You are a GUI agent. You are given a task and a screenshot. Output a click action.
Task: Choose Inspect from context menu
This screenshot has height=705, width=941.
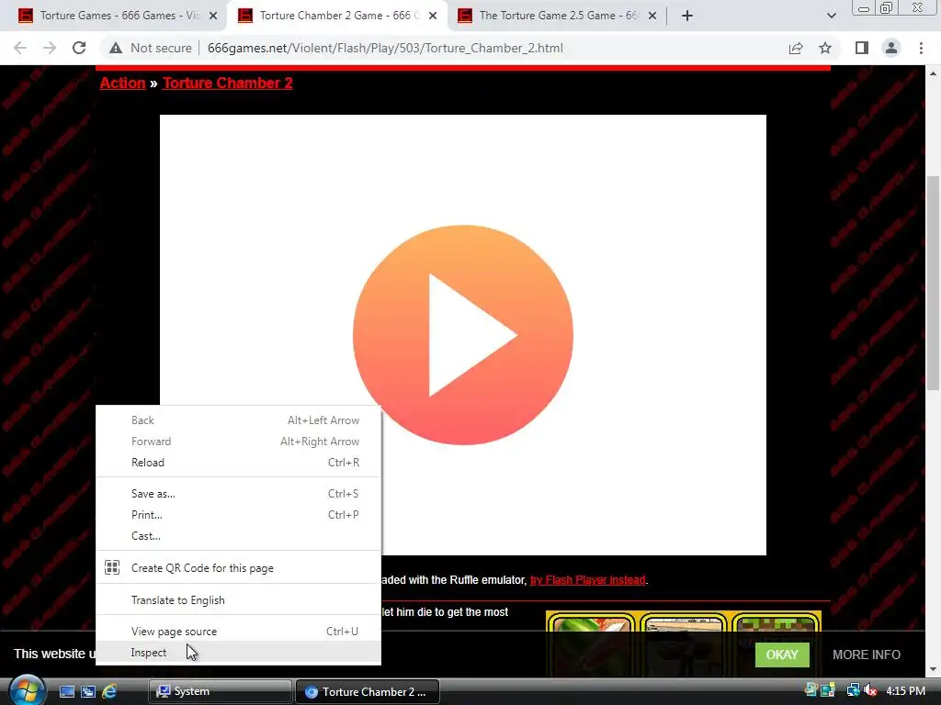click(x=238, y=653)
